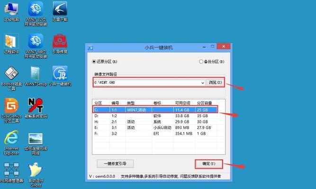Open the Bootice磁盘工具 desktop icon
Viewport: 316px width, 189px height.
pyautogui.click(x=11, y=78)
